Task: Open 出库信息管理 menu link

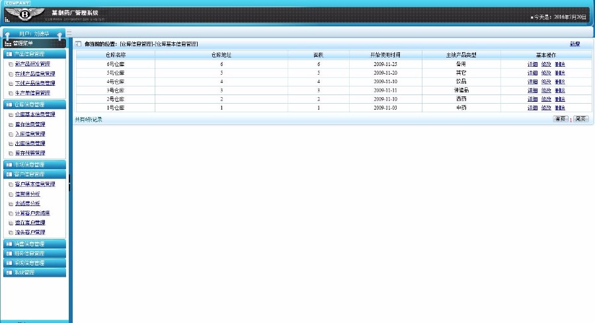Action: pos(30,143)
